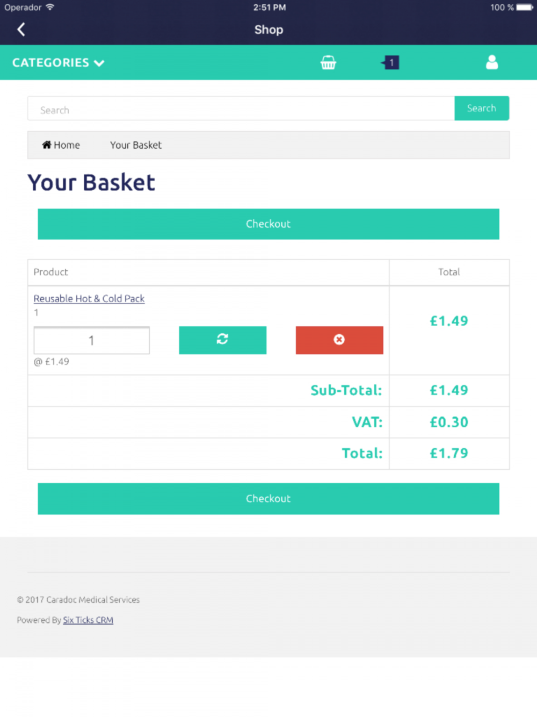Expand the Categories dropdown
The height and width of the screenshot is (717, 537).
point(58,62)
